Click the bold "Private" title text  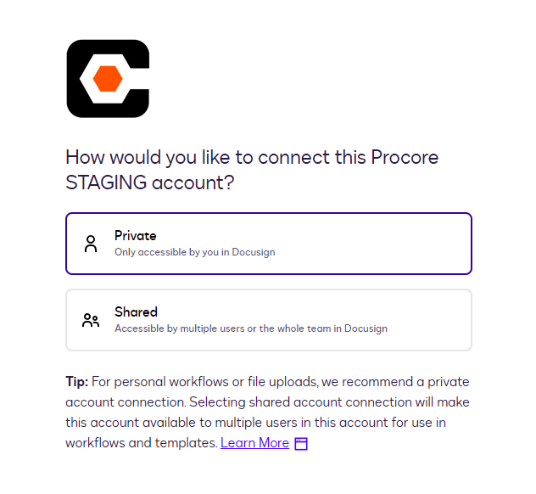(x=136, y=236)
